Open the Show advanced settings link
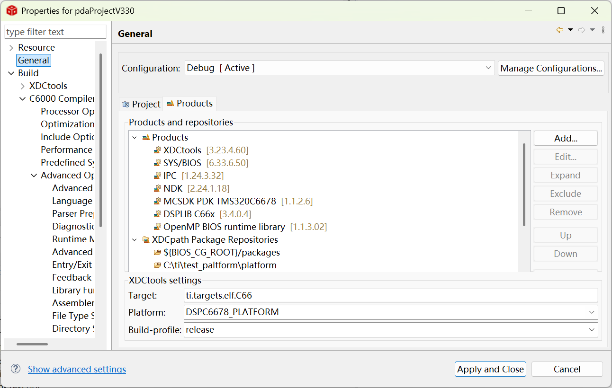 77,369
